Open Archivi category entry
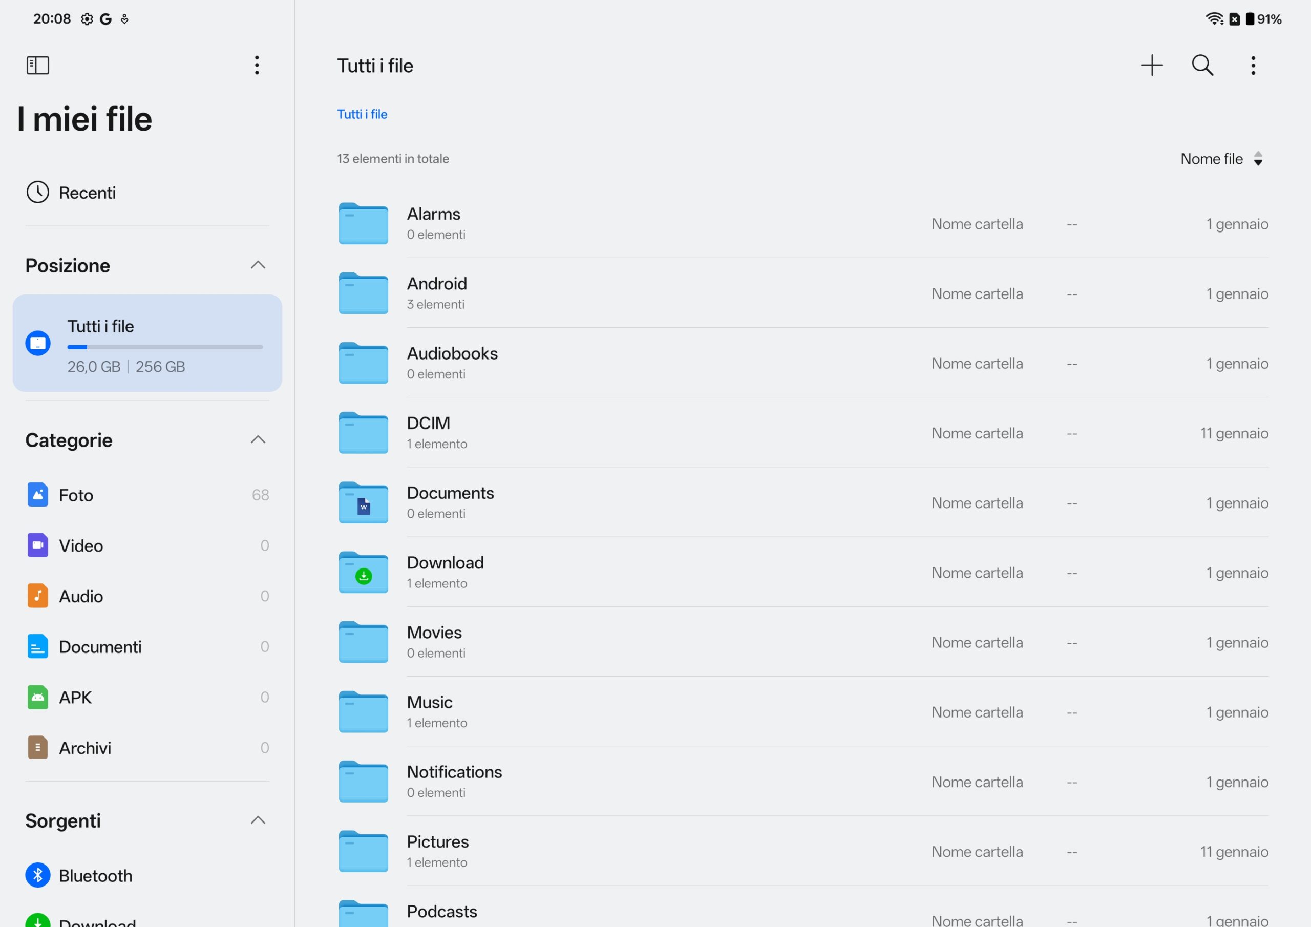The width and height of the screenshot is (1311, 927). tap(84, 748)
